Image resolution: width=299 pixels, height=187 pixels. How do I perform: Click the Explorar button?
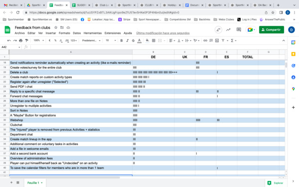[276, 183]
